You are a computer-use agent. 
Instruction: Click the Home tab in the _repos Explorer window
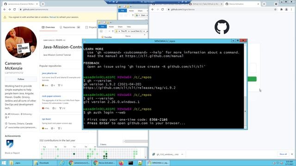click(x=111, y=27)
